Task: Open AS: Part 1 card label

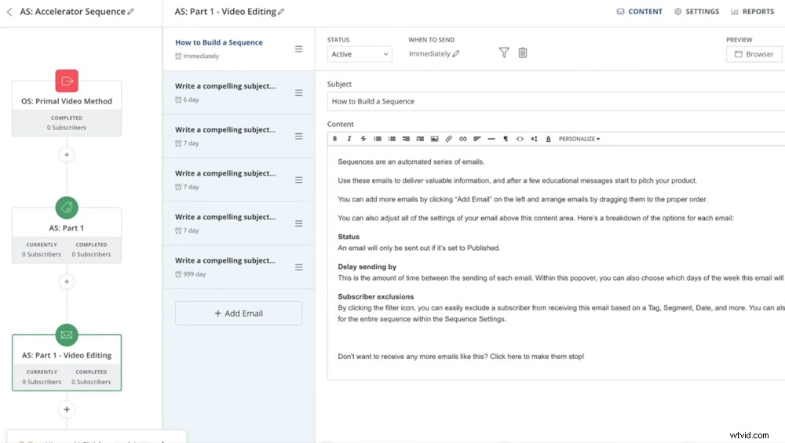Action: click(x=67, y=228)
